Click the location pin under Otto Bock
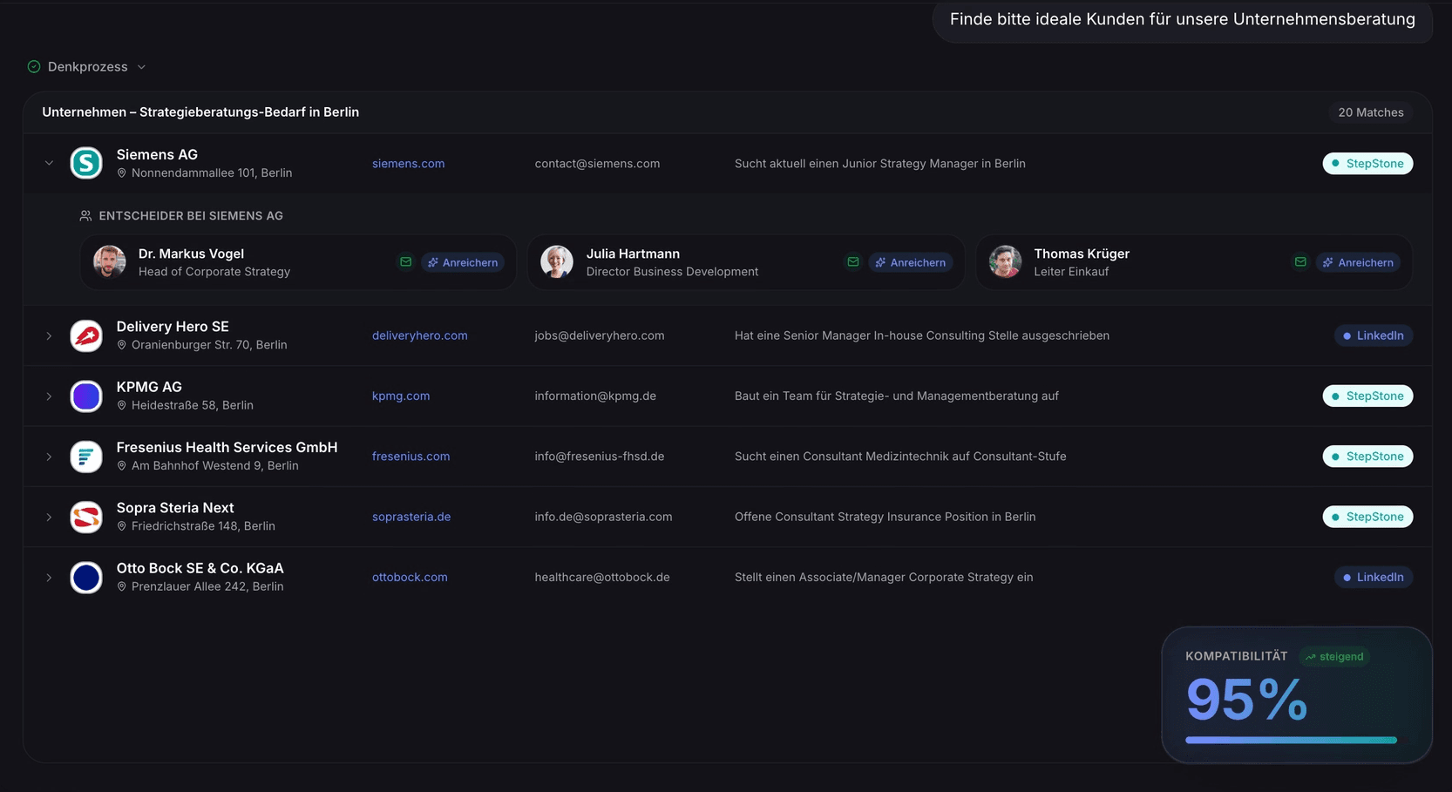The image size is (1452, 792). coord(122,586)
